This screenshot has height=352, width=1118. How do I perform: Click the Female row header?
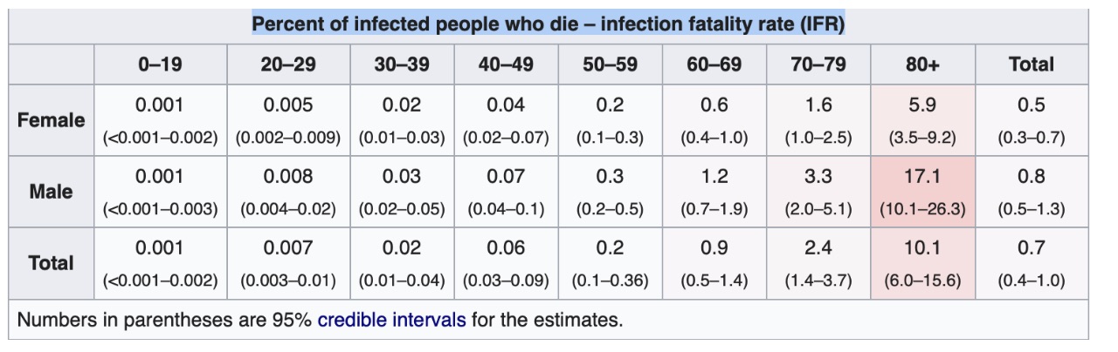click(52, 120)
